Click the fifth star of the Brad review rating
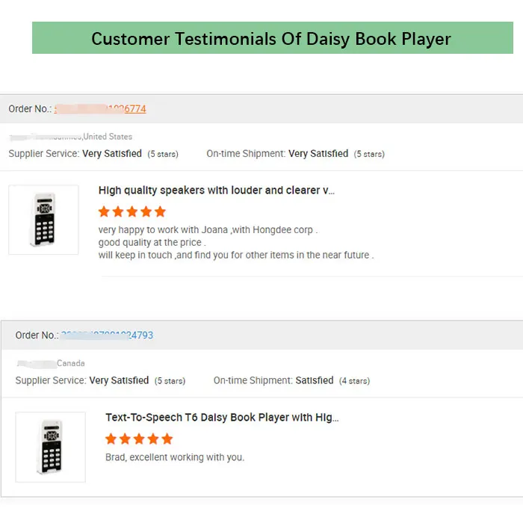523x523 pixels. click(x=167, y=439)
